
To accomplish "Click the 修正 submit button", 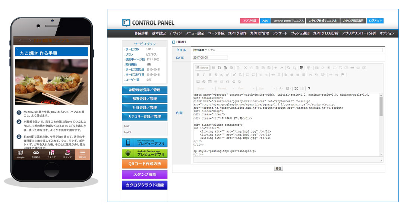I will 278,168.
